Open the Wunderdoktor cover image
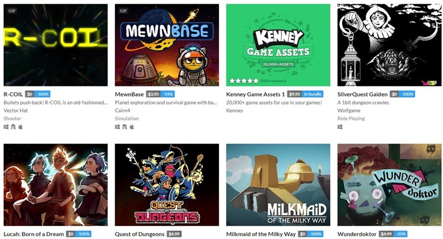The width and height of the screenshot is (443, 239). click(x=389, y=185)
